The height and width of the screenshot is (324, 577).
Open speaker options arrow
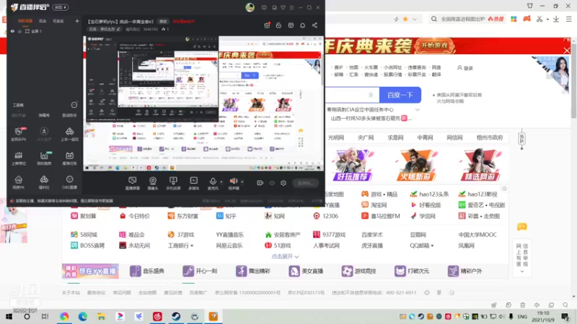[x=242, y=181]
